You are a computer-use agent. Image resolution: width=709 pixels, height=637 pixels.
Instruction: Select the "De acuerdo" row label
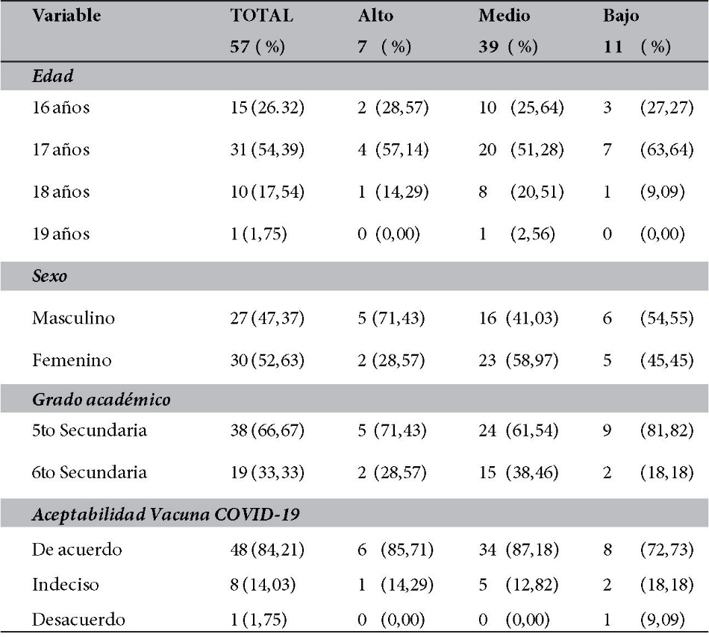[77, 550]
